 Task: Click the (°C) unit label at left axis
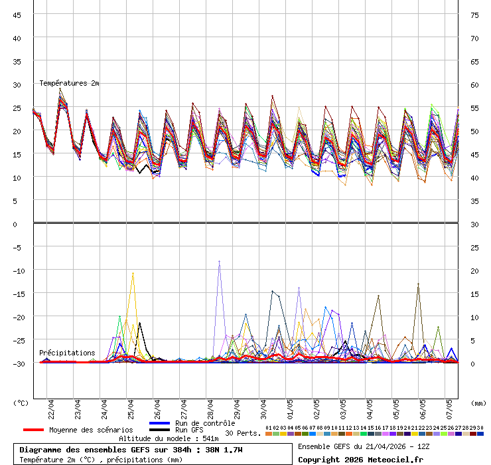pos(21,403)
